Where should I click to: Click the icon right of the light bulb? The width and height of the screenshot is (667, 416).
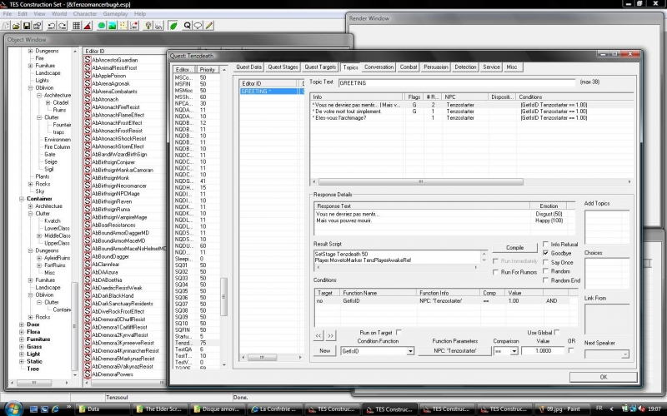click(158, 26)
